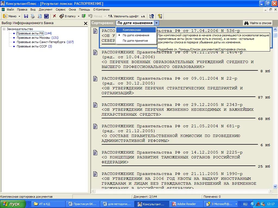
Task: Select Правовые акты РФ tree item
Action: (x=30, y=33)
